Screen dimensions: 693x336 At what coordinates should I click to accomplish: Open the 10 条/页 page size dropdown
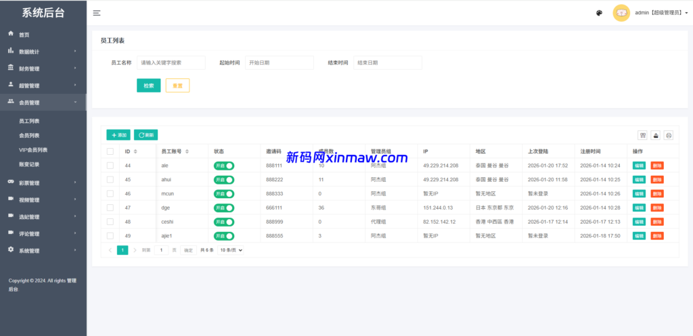(x=231, y=250)
